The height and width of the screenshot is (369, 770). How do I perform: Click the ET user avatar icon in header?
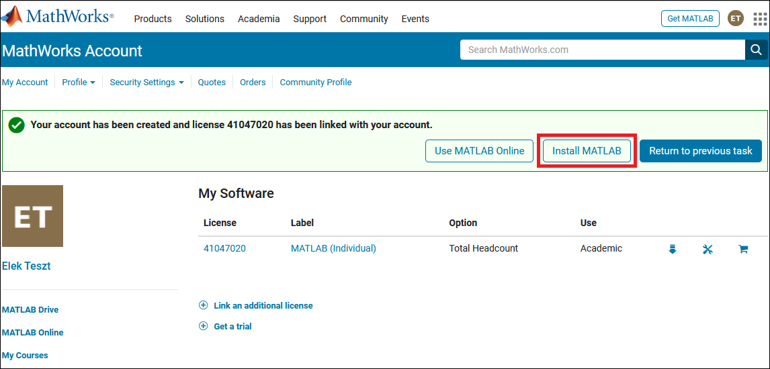click(736, 19)
